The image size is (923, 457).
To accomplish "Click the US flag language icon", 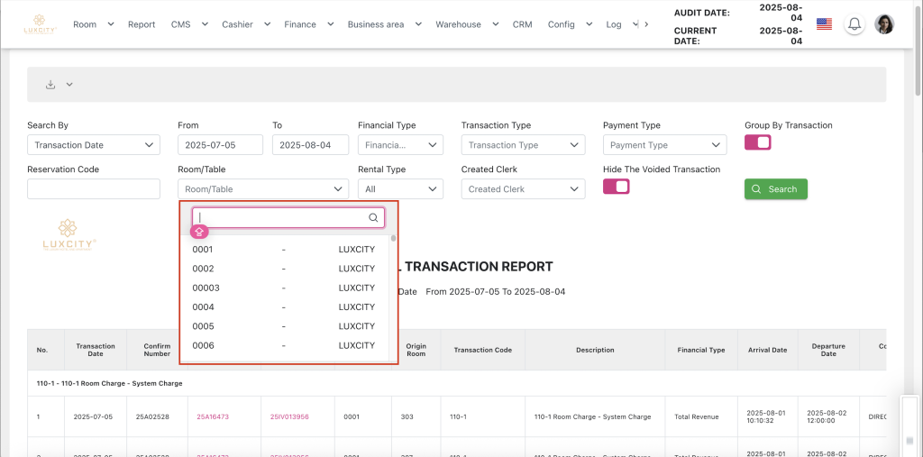I will coord(824,24).
